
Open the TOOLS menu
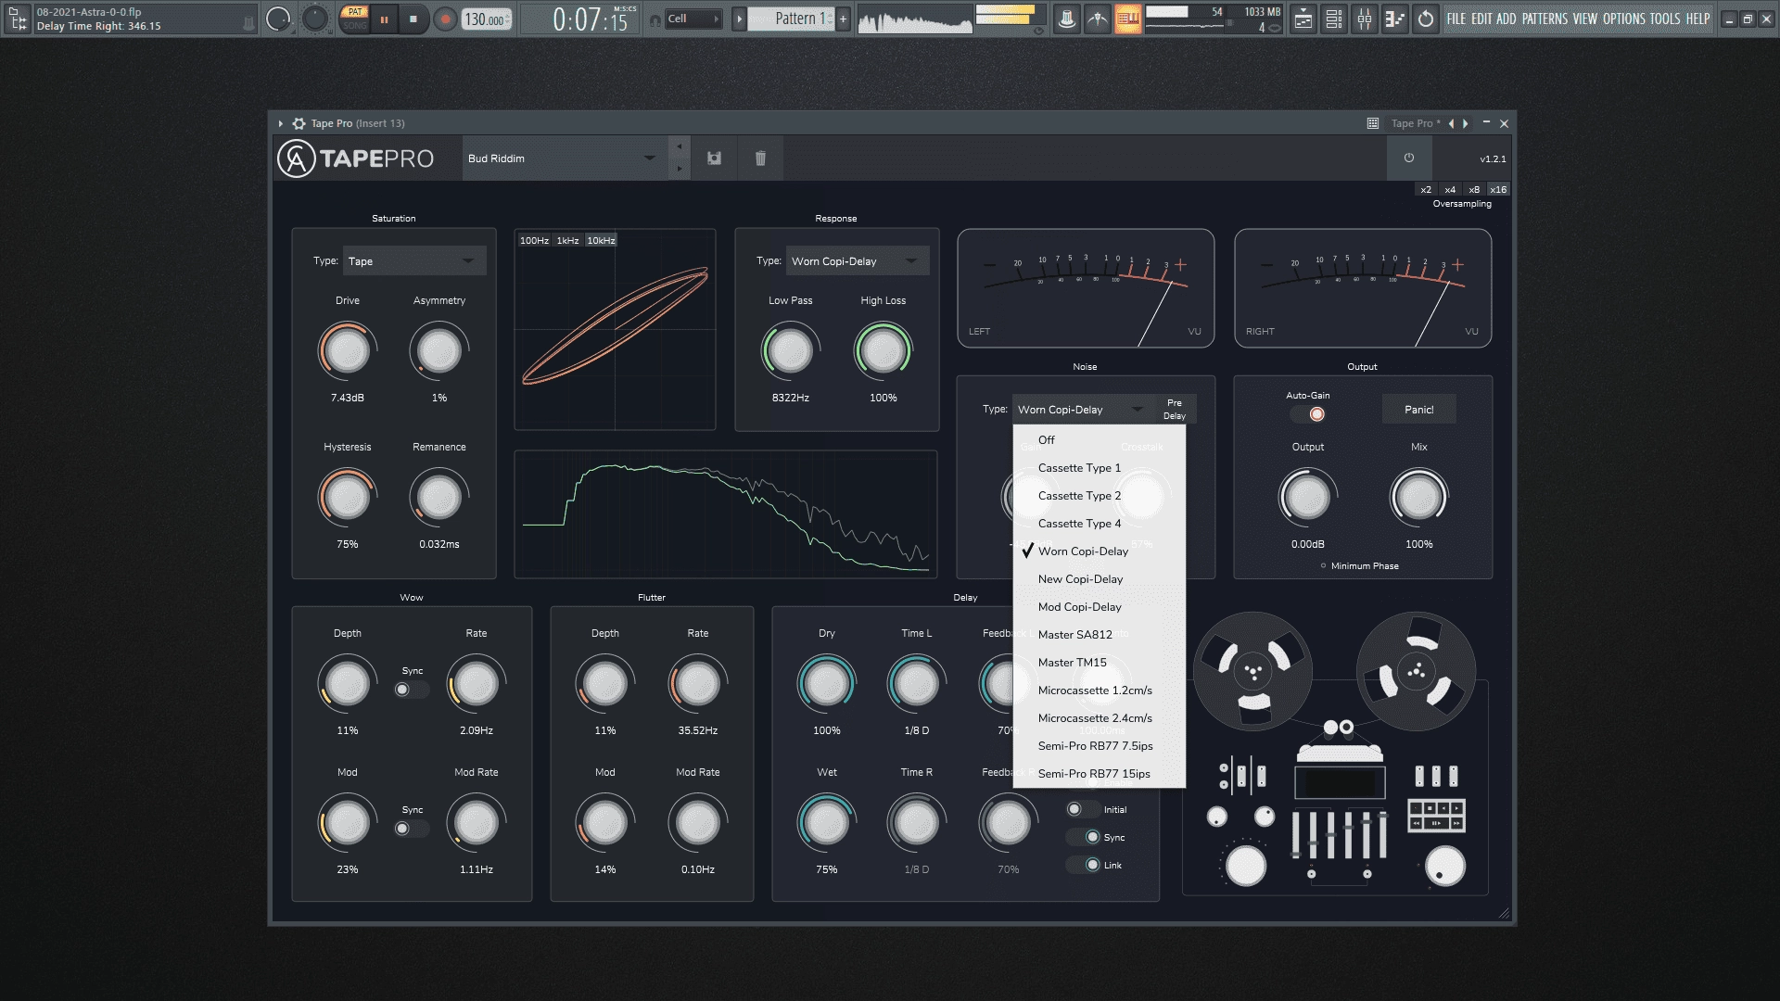pos(1665,19)
